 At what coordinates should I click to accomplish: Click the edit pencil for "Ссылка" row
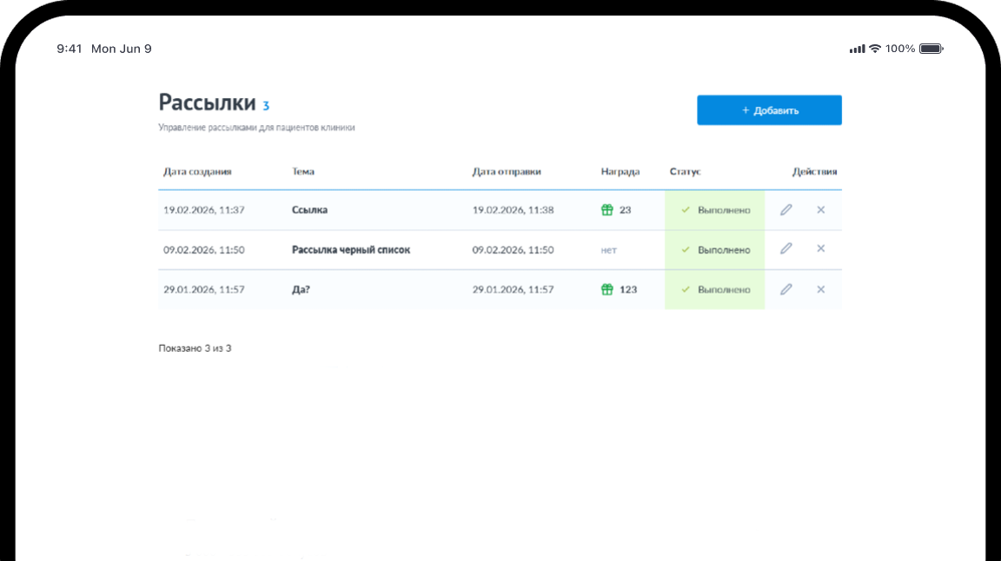786,209
